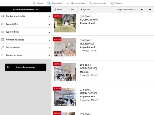Click Nombre de pièces filter label

(x=15, y=40)
